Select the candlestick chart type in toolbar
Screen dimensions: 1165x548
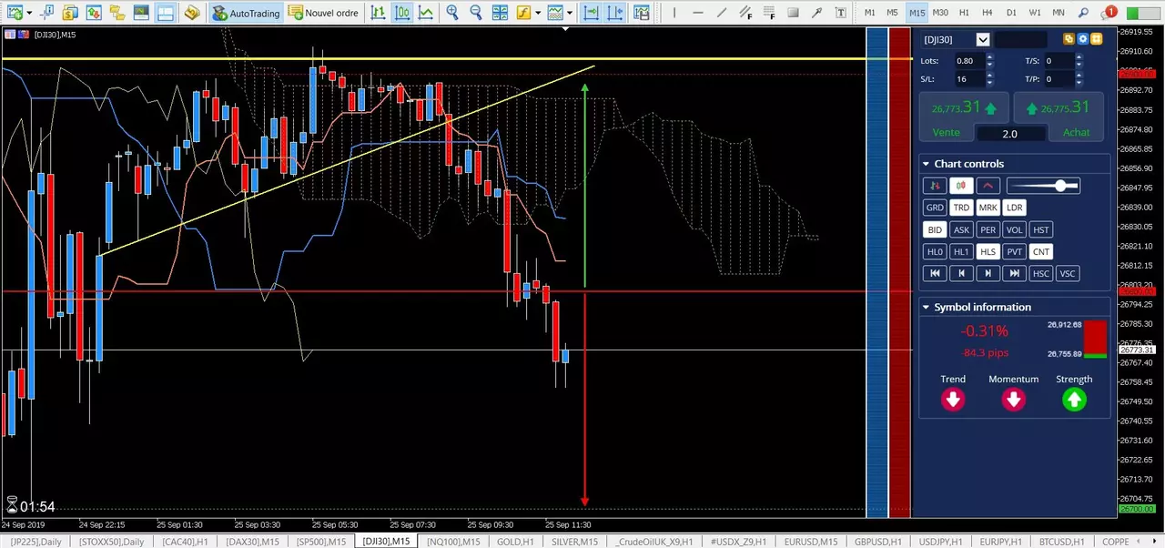tap(401, 13)
